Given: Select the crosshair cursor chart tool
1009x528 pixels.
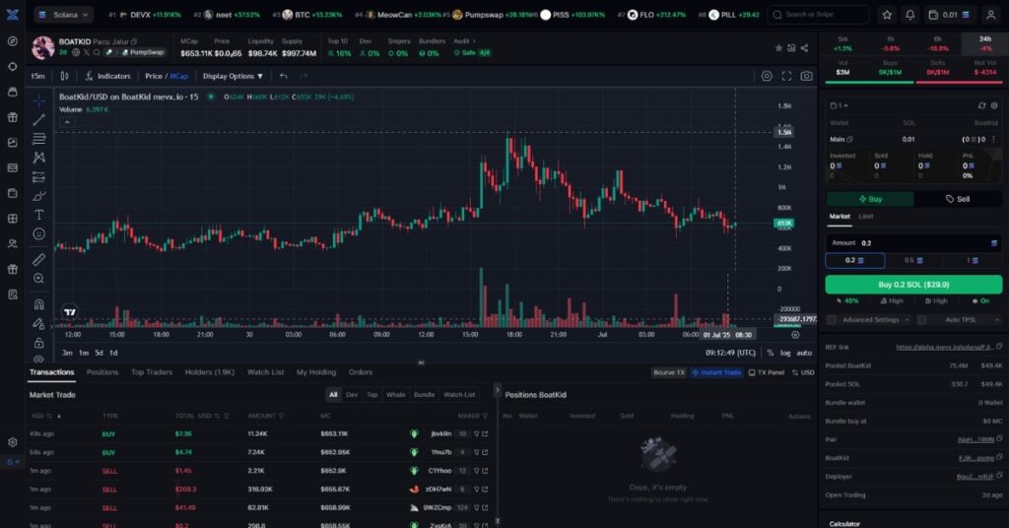Looking at the screenshot, I should (x=39, y=101).
